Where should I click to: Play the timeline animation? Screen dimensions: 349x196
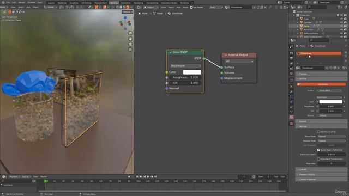click(148, 177)
